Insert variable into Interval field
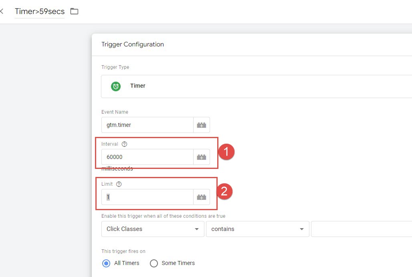 (202, 157)
